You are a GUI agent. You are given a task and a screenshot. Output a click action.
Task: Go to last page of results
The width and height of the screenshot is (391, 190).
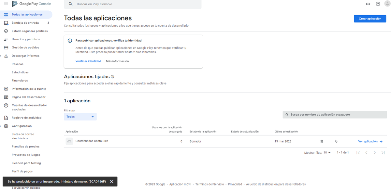(383, 153)
